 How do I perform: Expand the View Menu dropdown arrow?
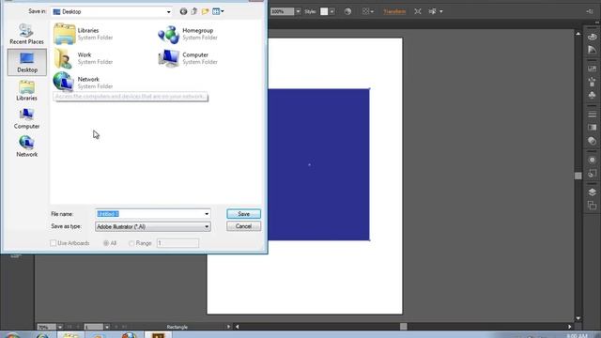(223, 11)
